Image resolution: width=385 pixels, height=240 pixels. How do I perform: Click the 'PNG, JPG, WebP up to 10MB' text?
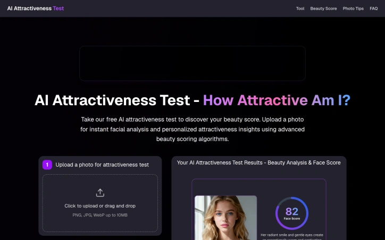(x=100, y=215)
